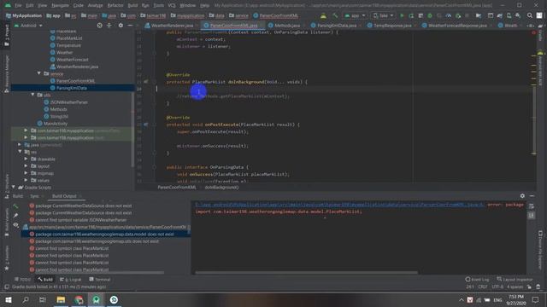547x307 pixels.
Task: Open the Build menu in menu bar
Action: (x=132, y=6)
